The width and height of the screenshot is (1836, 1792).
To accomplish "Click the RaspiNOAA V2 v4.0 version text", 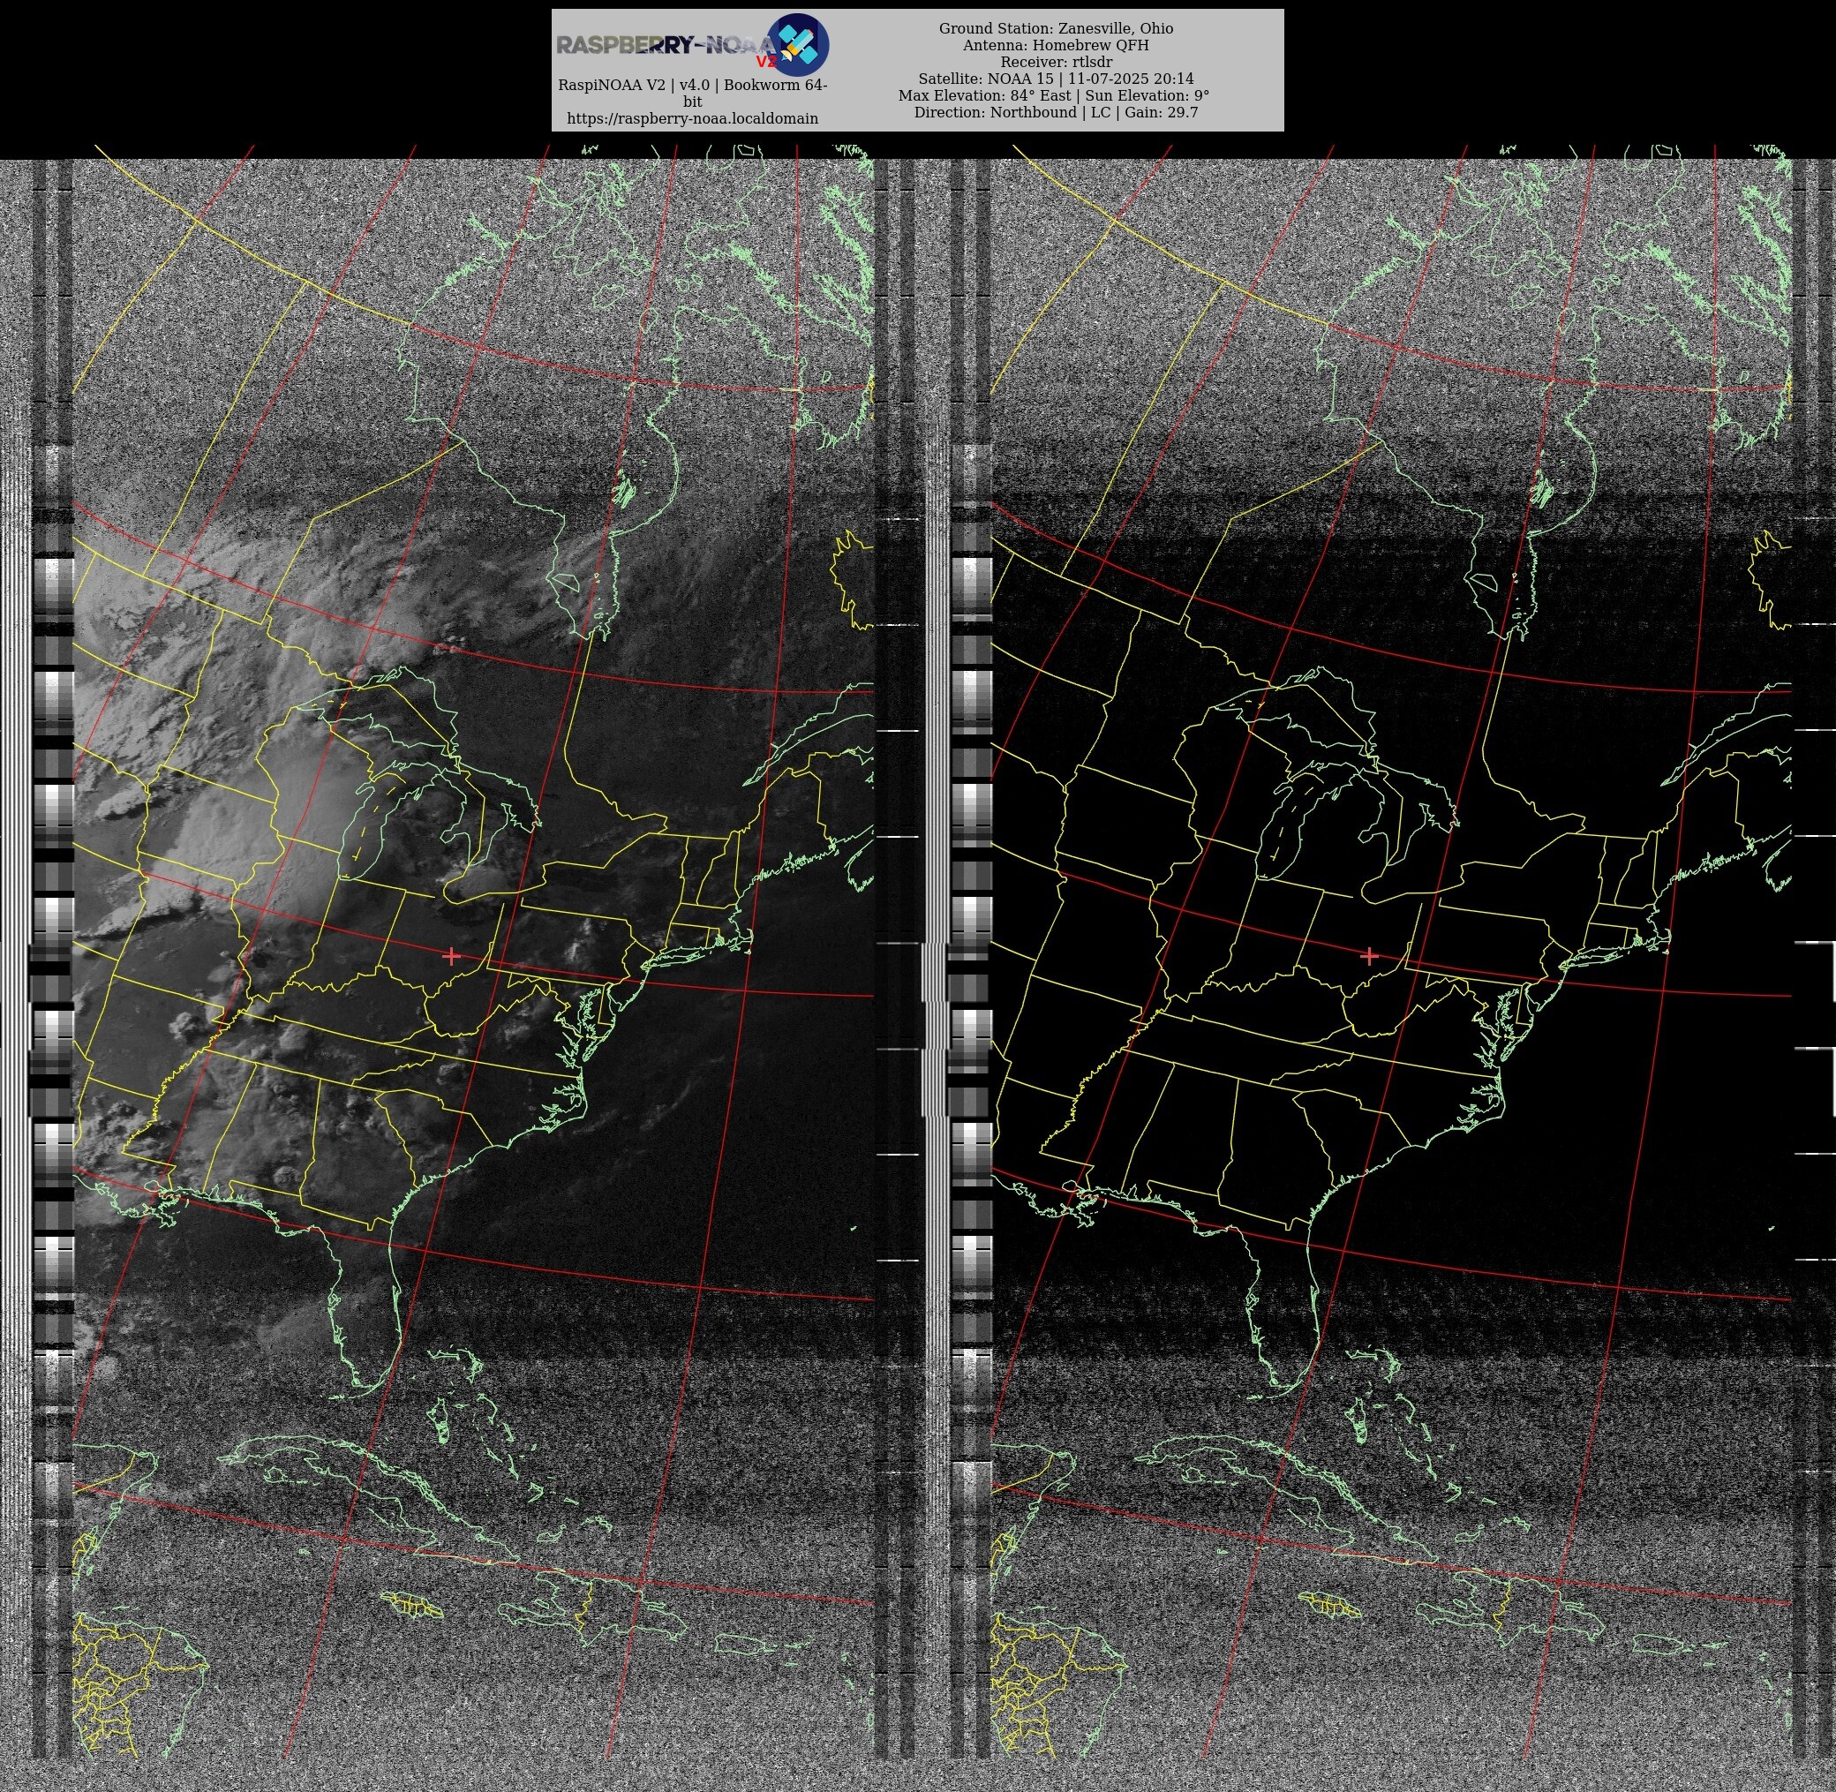I will coord(692,85).
